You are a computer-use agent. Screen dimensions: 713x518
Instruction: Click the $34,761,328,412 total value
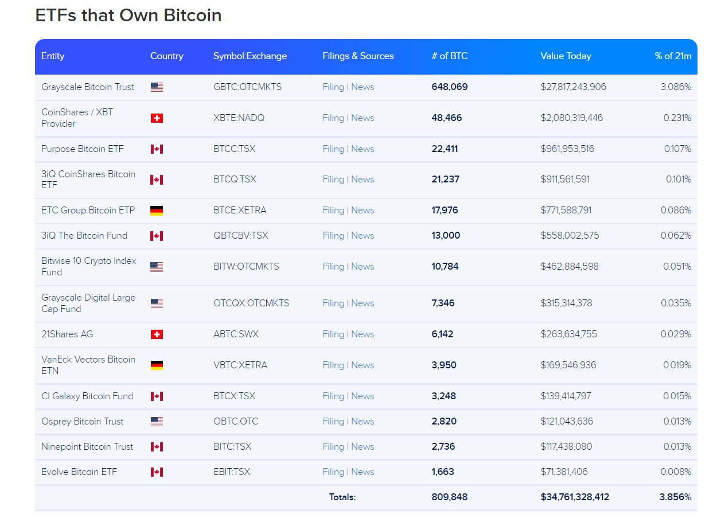click(575, 497)
